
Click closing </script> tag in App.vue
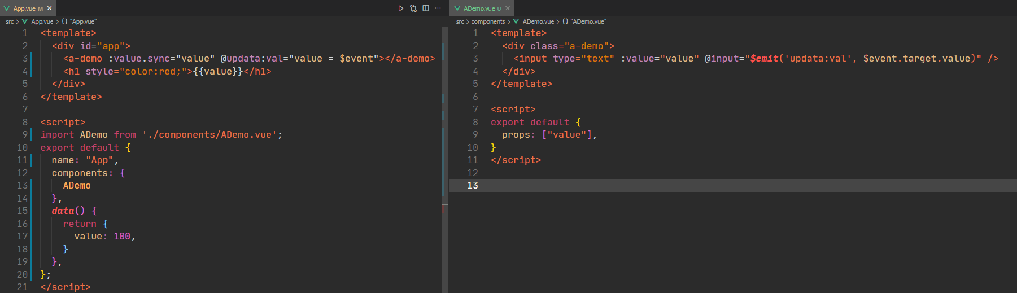point(66,287)
